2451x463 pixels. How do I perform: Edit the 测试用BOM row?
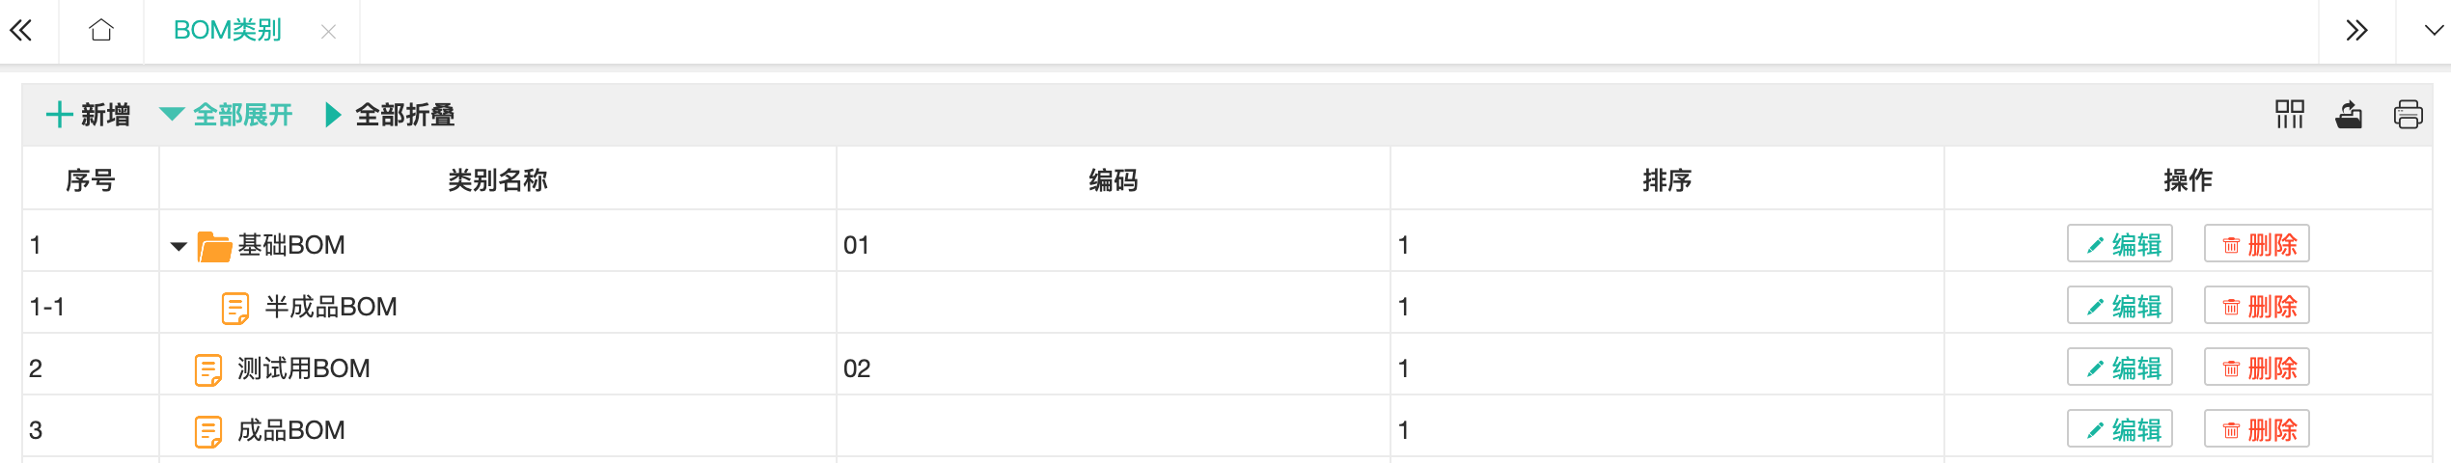[x=2119, y=368]
